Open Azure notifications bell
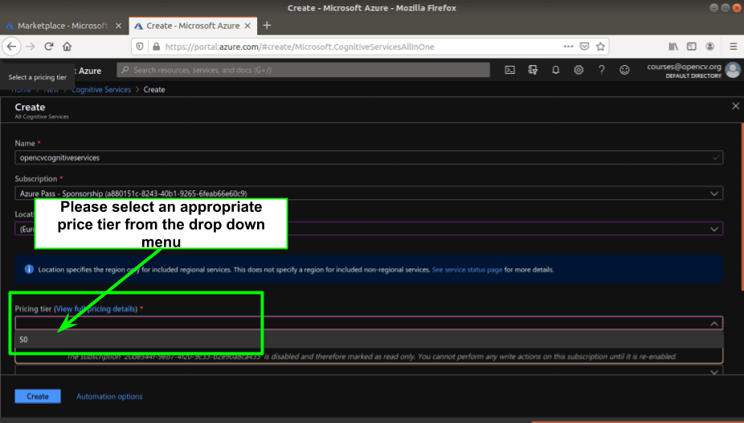 556,70
